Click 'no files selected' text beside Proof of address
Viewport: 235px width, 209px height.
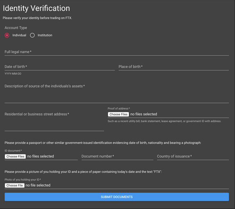tap(143, 114)
